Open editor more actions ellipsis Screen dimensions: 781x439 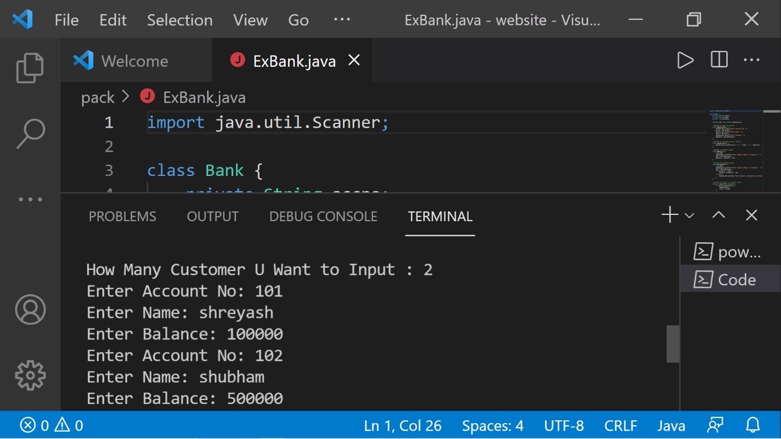coord(752,60)
